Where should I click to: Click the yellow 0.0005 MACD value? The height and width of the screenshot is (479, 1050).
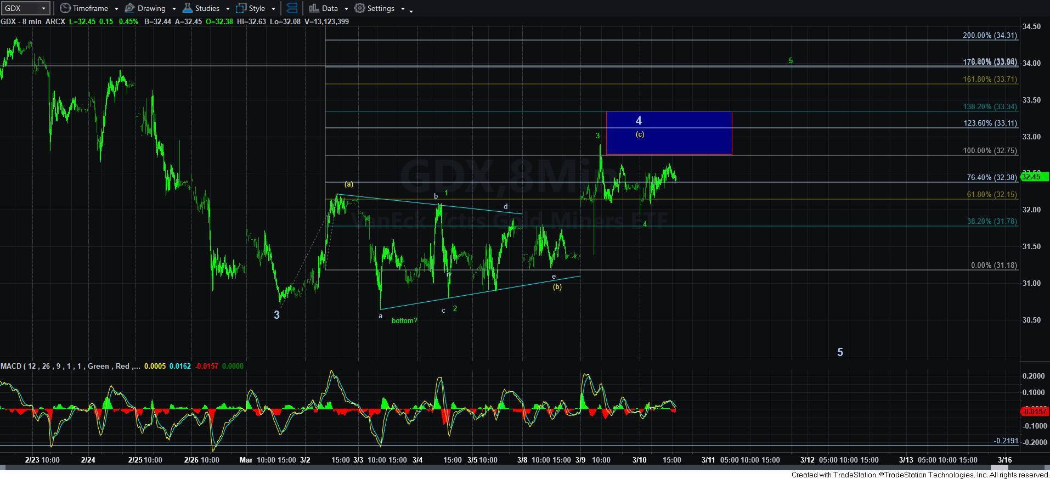(x=155, y=366)
